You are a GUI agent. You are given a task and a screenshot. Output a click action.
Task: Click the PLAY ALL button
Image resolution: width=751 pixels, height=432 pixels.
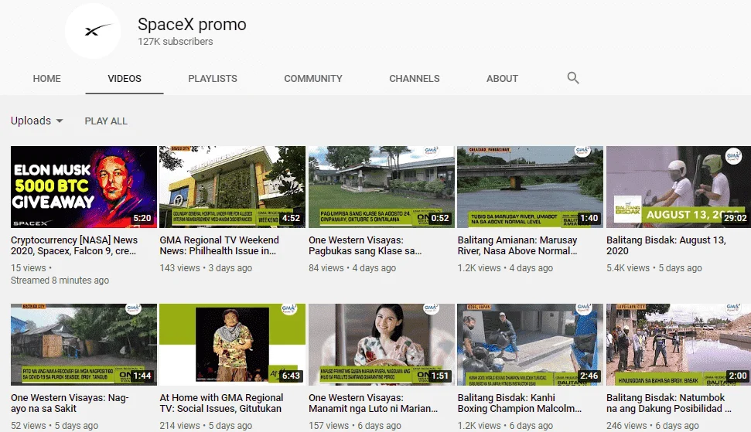tap(106, 121)
